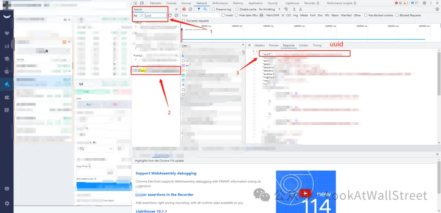Screen dimensions: 441x213
Task: Click the import HAR upload icon
Action: (x=294, y=9)
